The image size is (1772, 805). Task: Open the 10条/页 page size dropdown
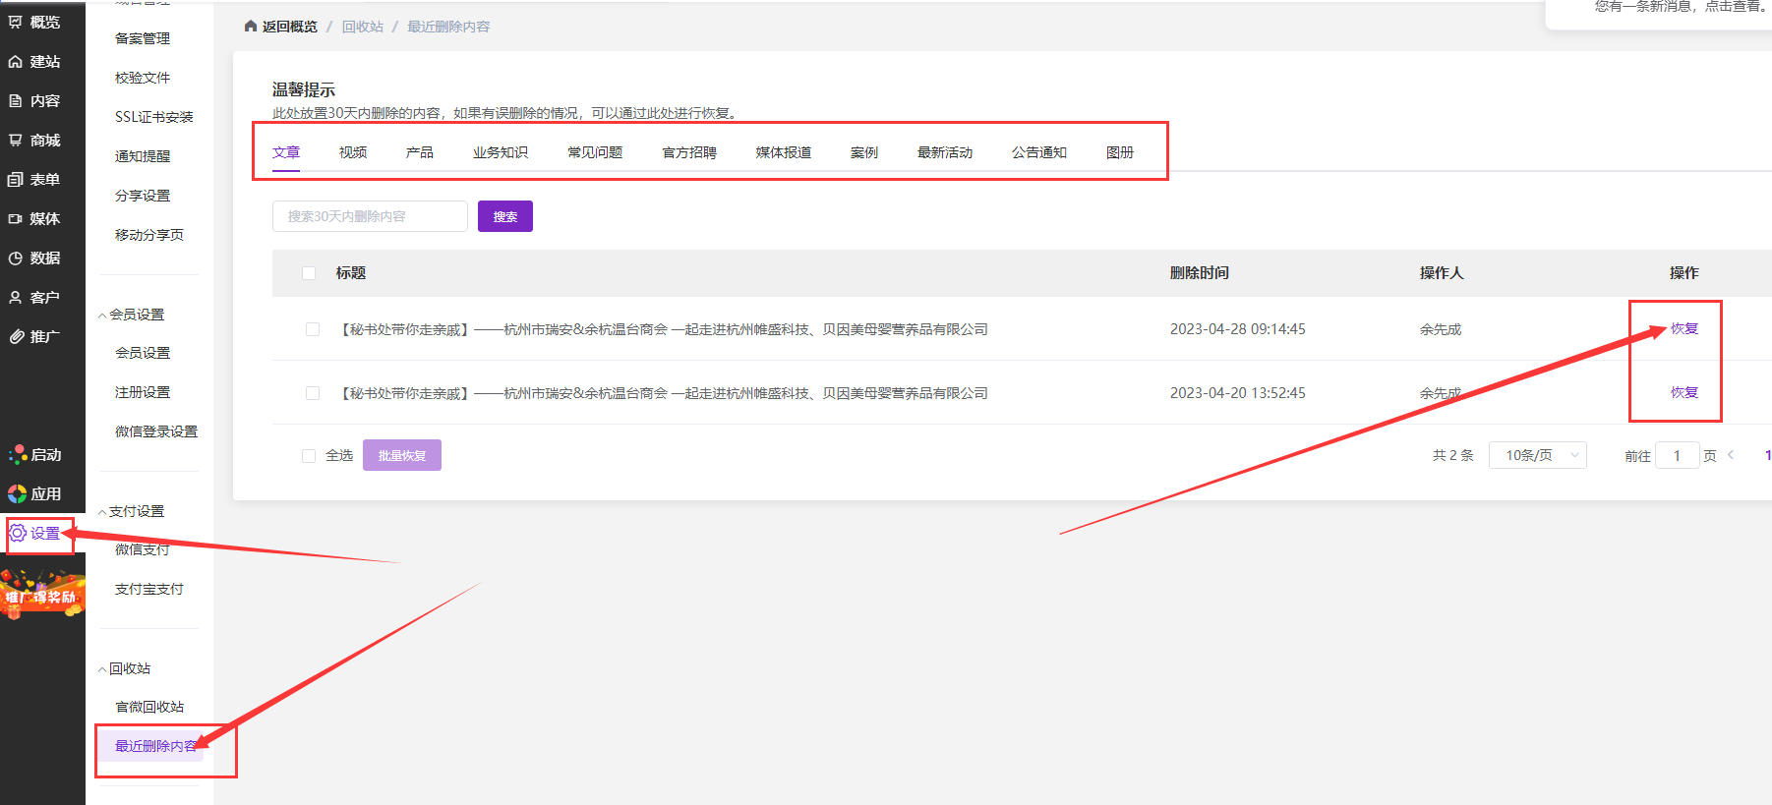point(1537,455)
